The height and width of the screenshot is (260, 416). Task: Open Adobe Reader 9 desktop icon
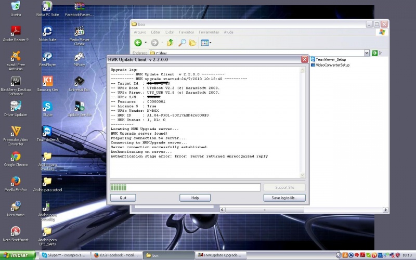(16, 34)
